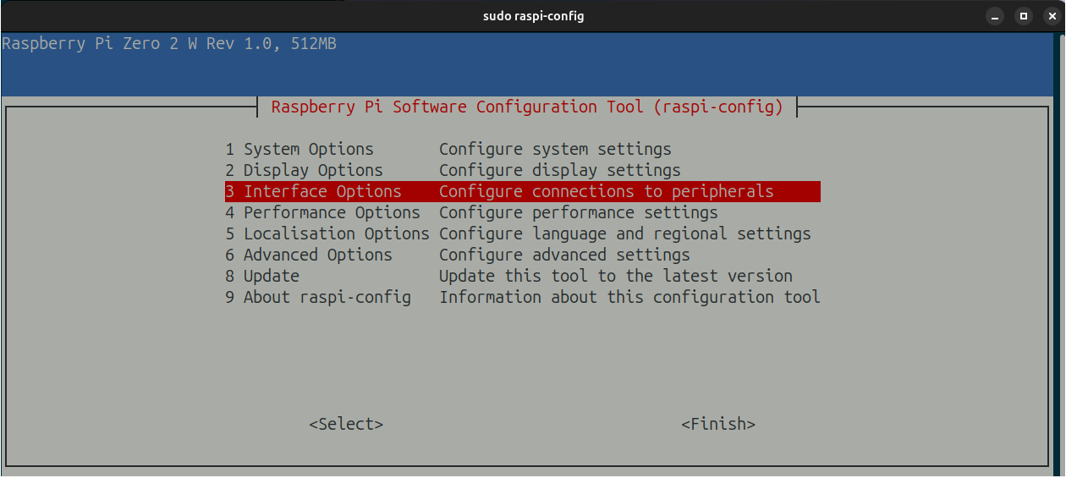Click the raspi-config dialog title text
Screen dimensions: 1066x478
pos(527,107)
